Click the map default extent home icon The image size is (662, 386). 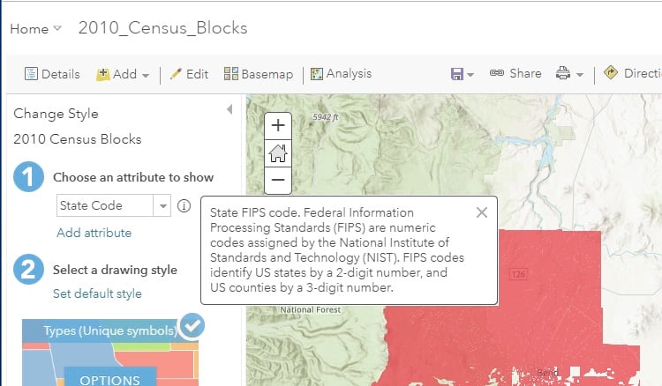(278, 153)
